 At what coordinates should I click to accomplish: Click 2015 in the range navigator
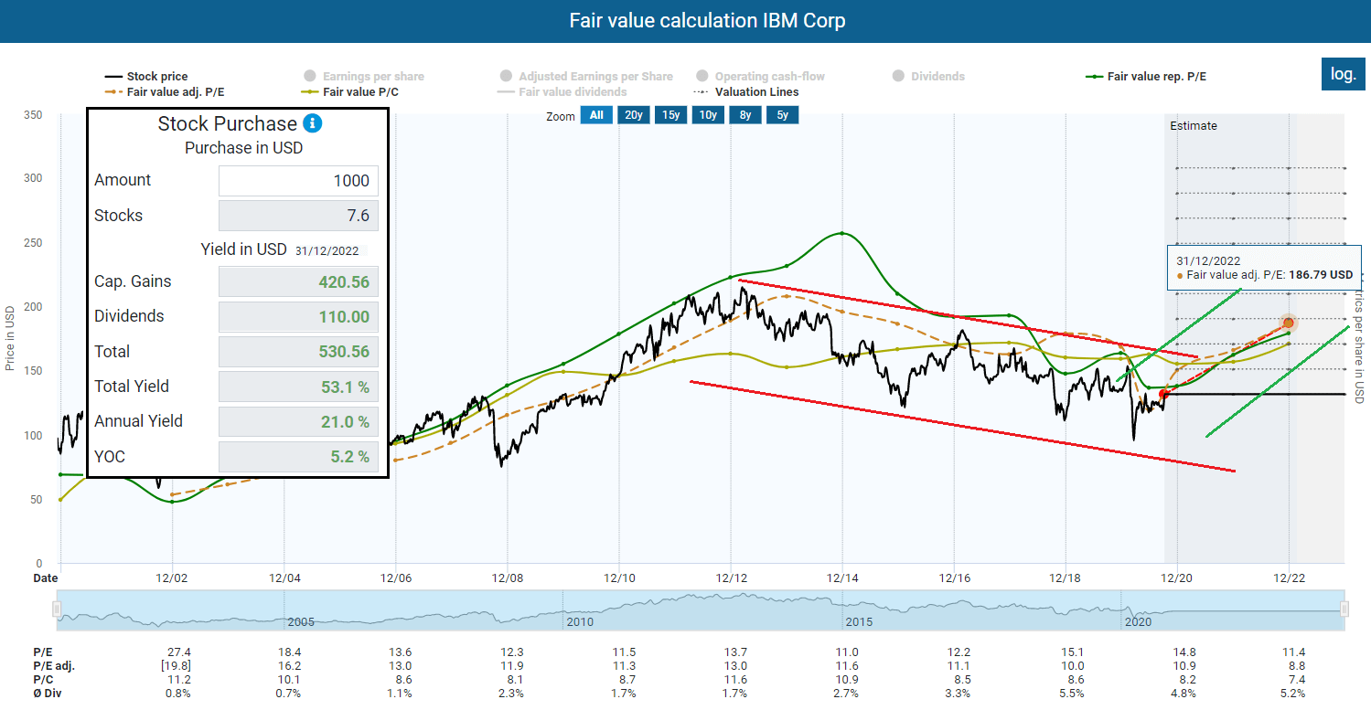858,621
